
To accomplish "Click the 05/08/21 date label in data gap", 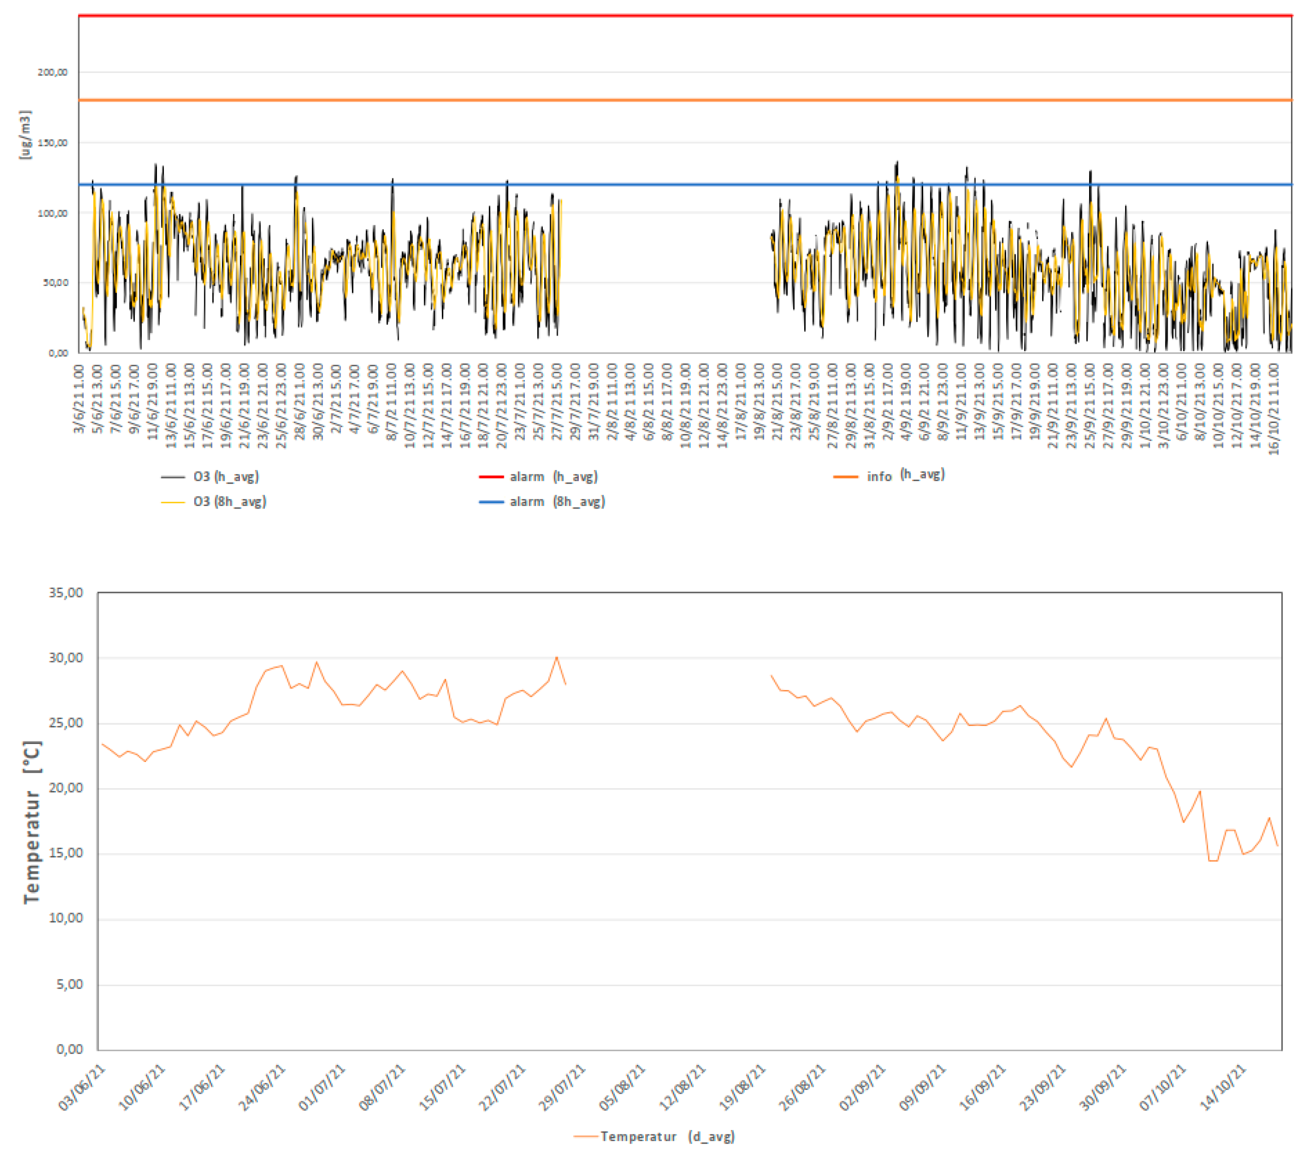I will tap(622, 1087).
